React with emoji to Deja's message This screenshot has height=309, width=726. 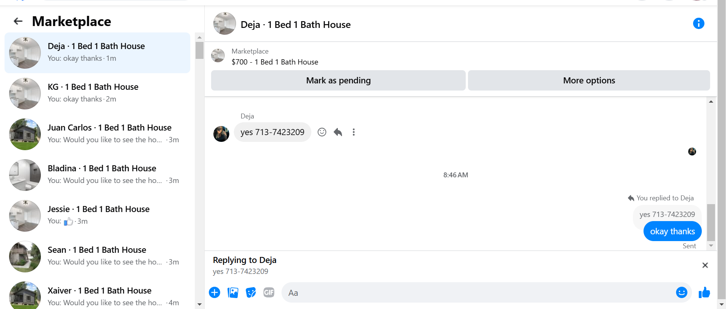coord(322,132)
